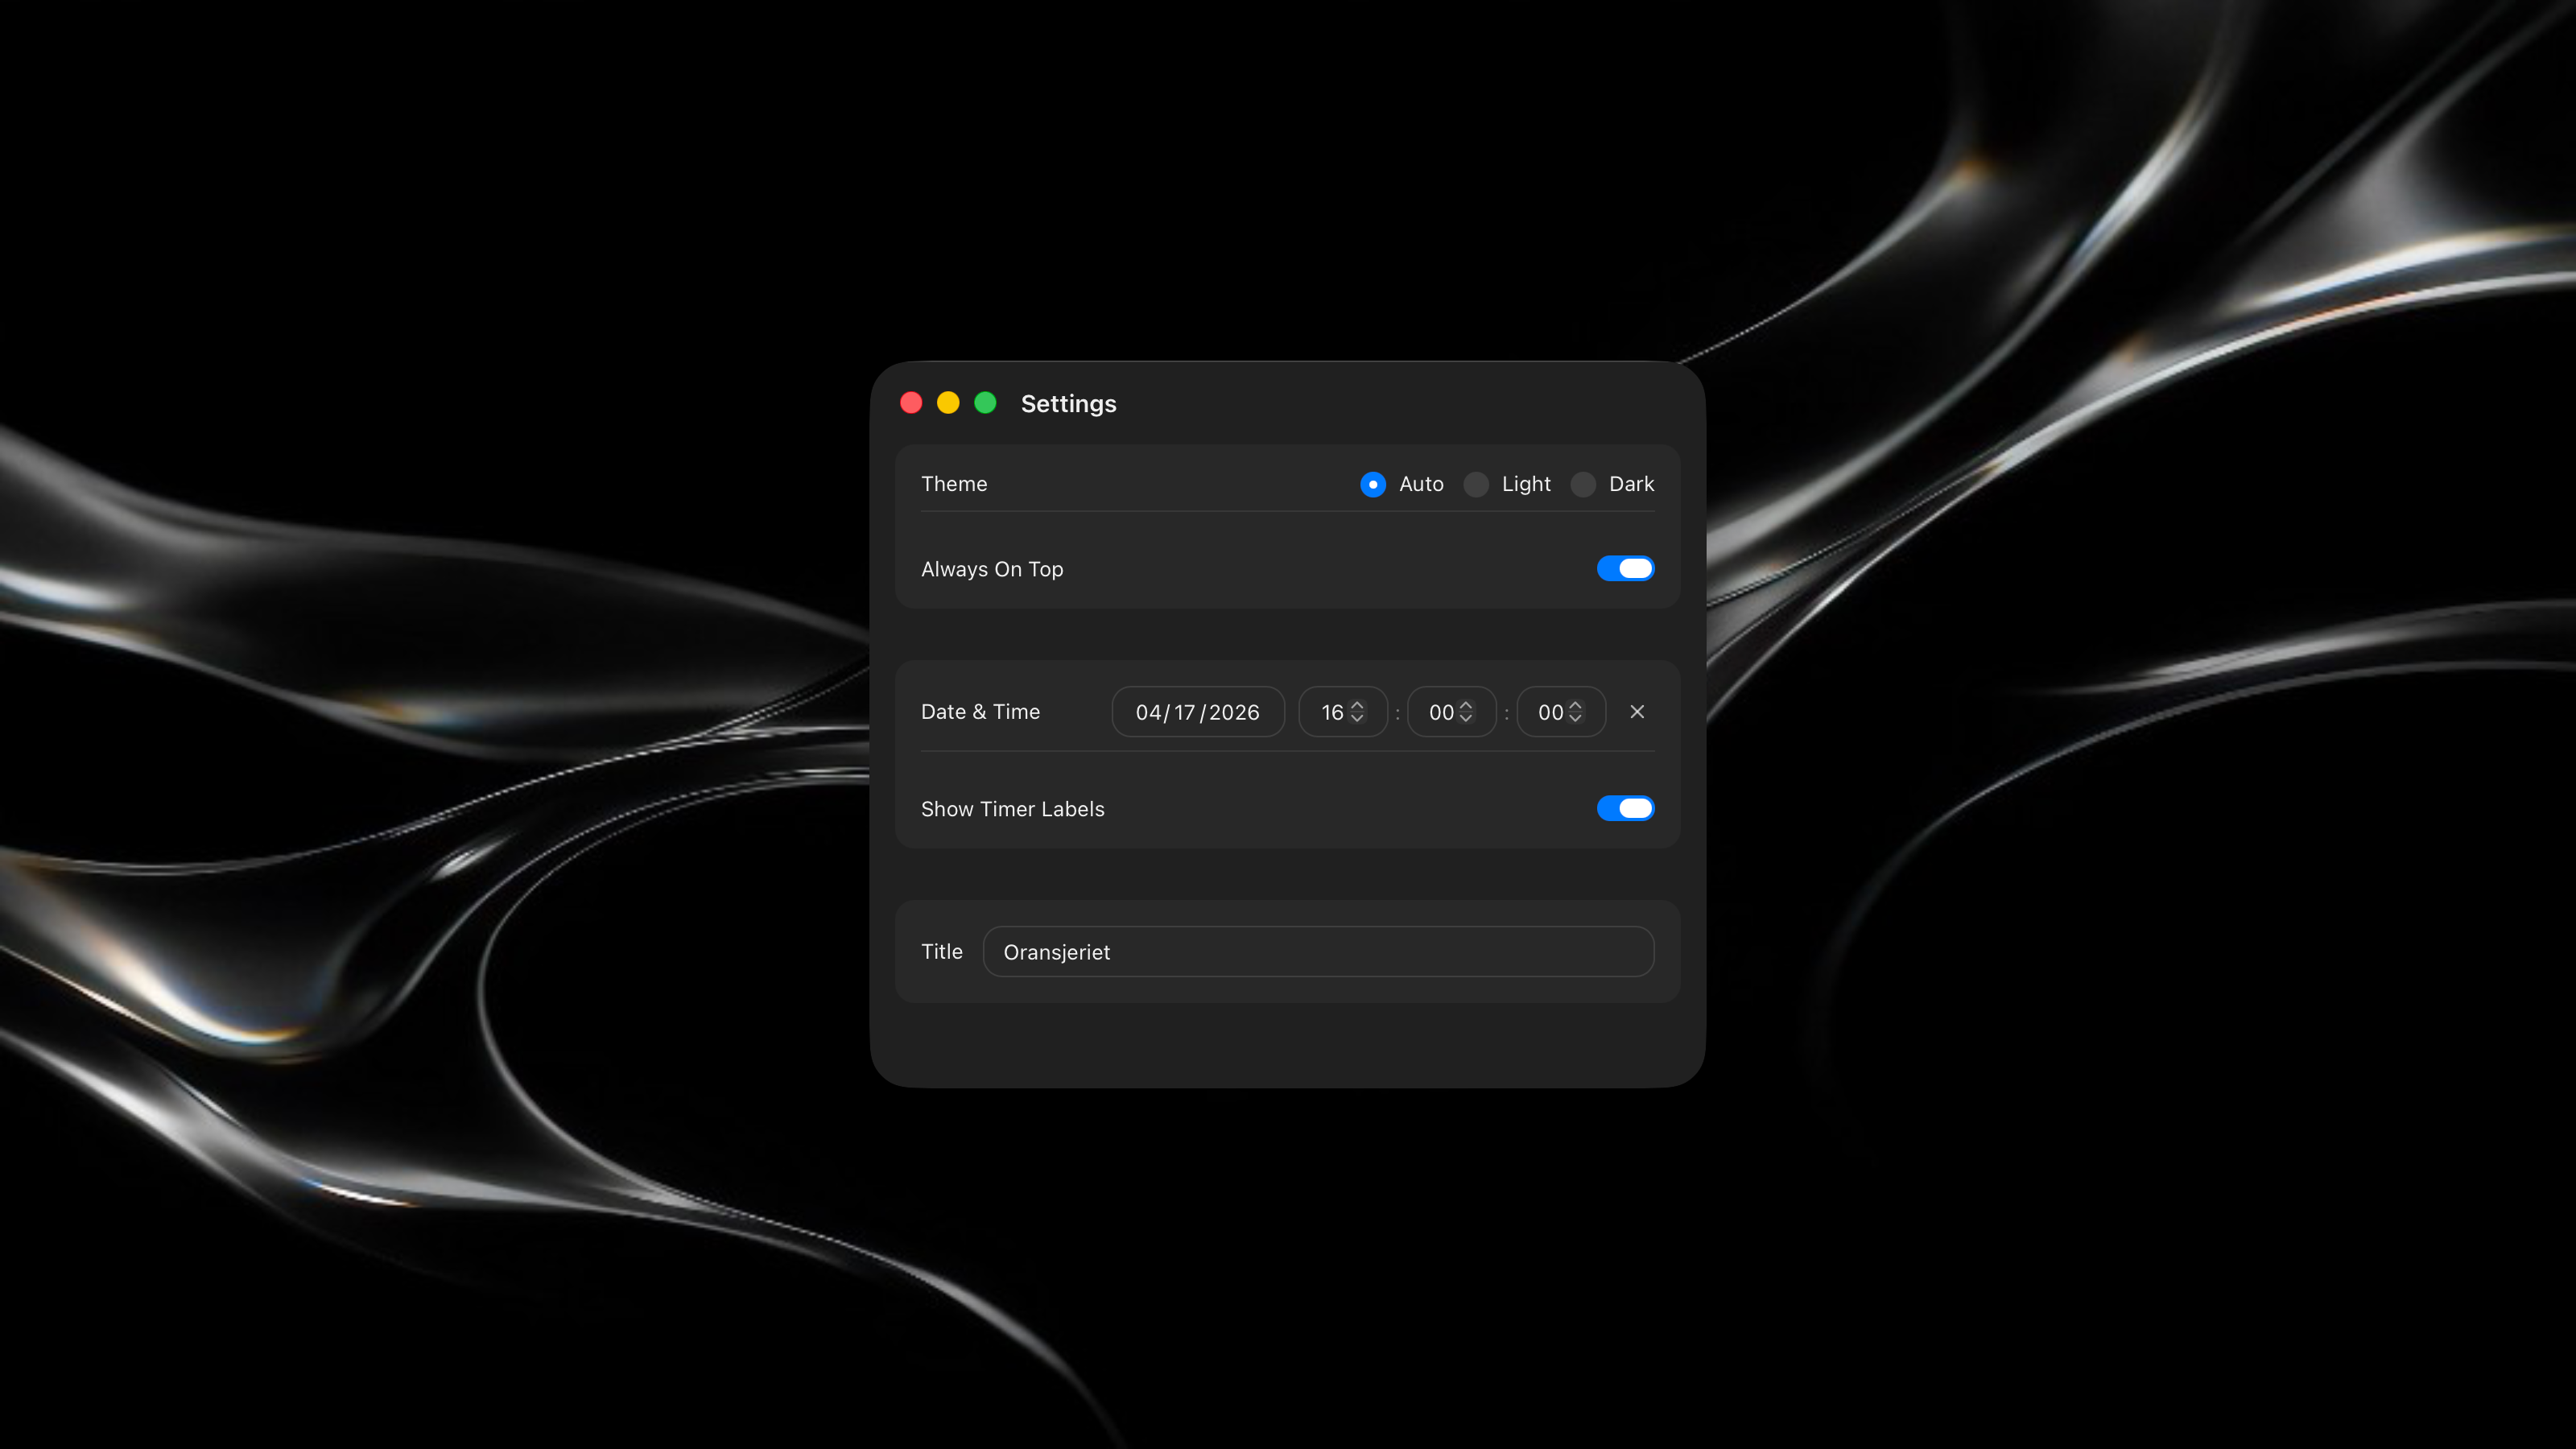Select the Auto theme radio button
The height and width of the screenshot is (1449, 2576).
(1373, 484)
